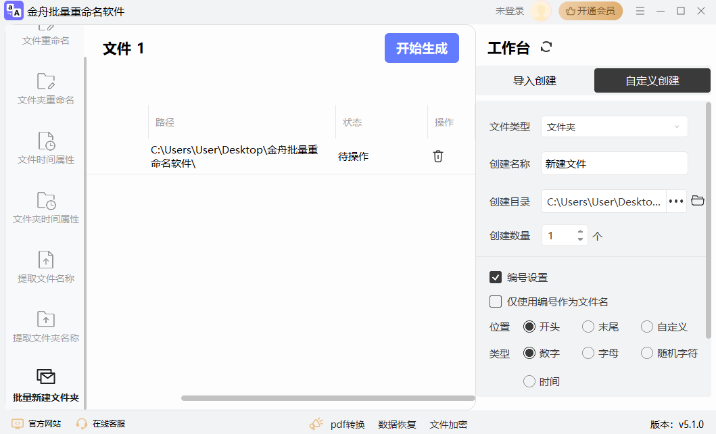
Task: Select 时间 type radio button
Action: pos(529,381)
